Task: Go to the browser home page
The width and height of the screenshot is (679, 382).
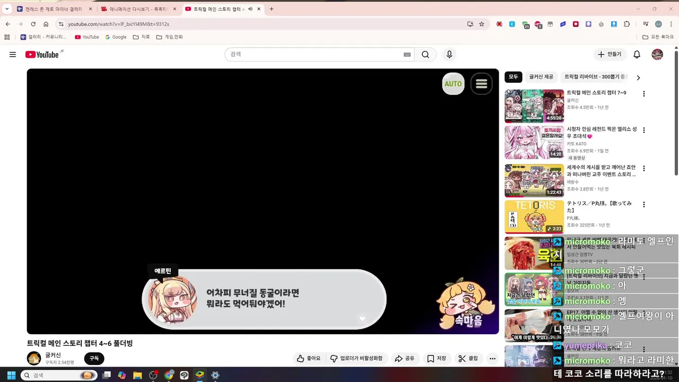Action: [46, 24]
